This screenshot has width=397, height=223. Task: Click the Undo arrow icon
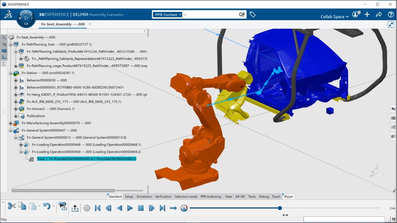(47, 206)
